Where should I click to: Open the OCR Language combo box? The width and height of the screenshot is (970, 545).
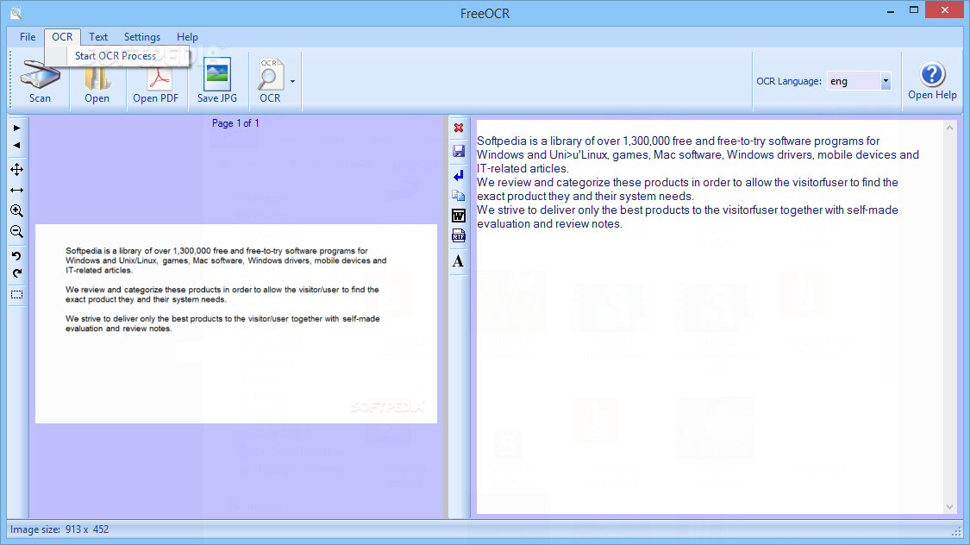coord(859,81)
